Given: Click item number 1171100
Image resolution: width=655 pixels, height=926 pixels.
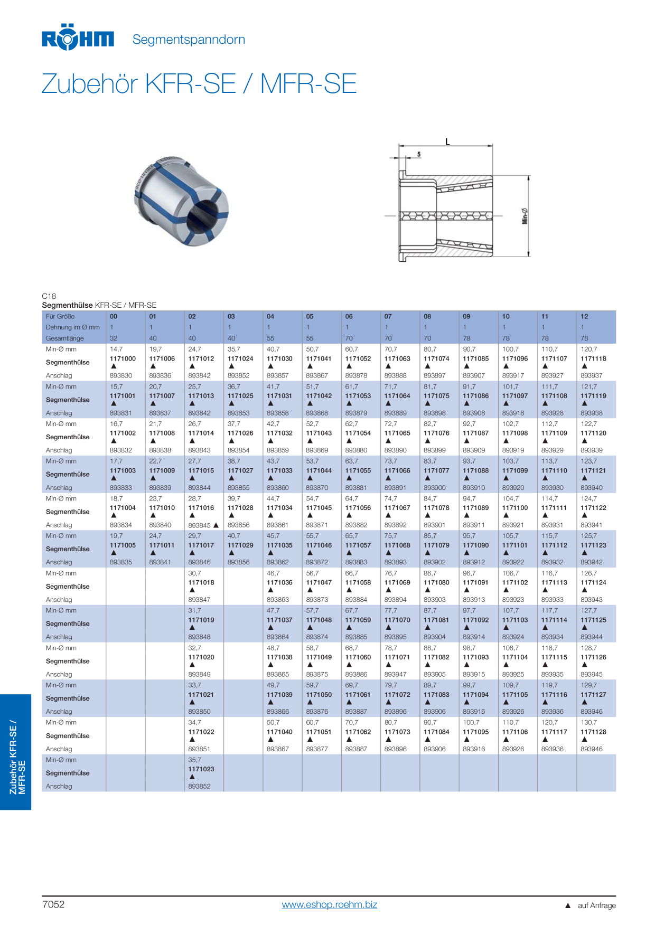Looking at the screenshot, I should [x=515, y=508].
